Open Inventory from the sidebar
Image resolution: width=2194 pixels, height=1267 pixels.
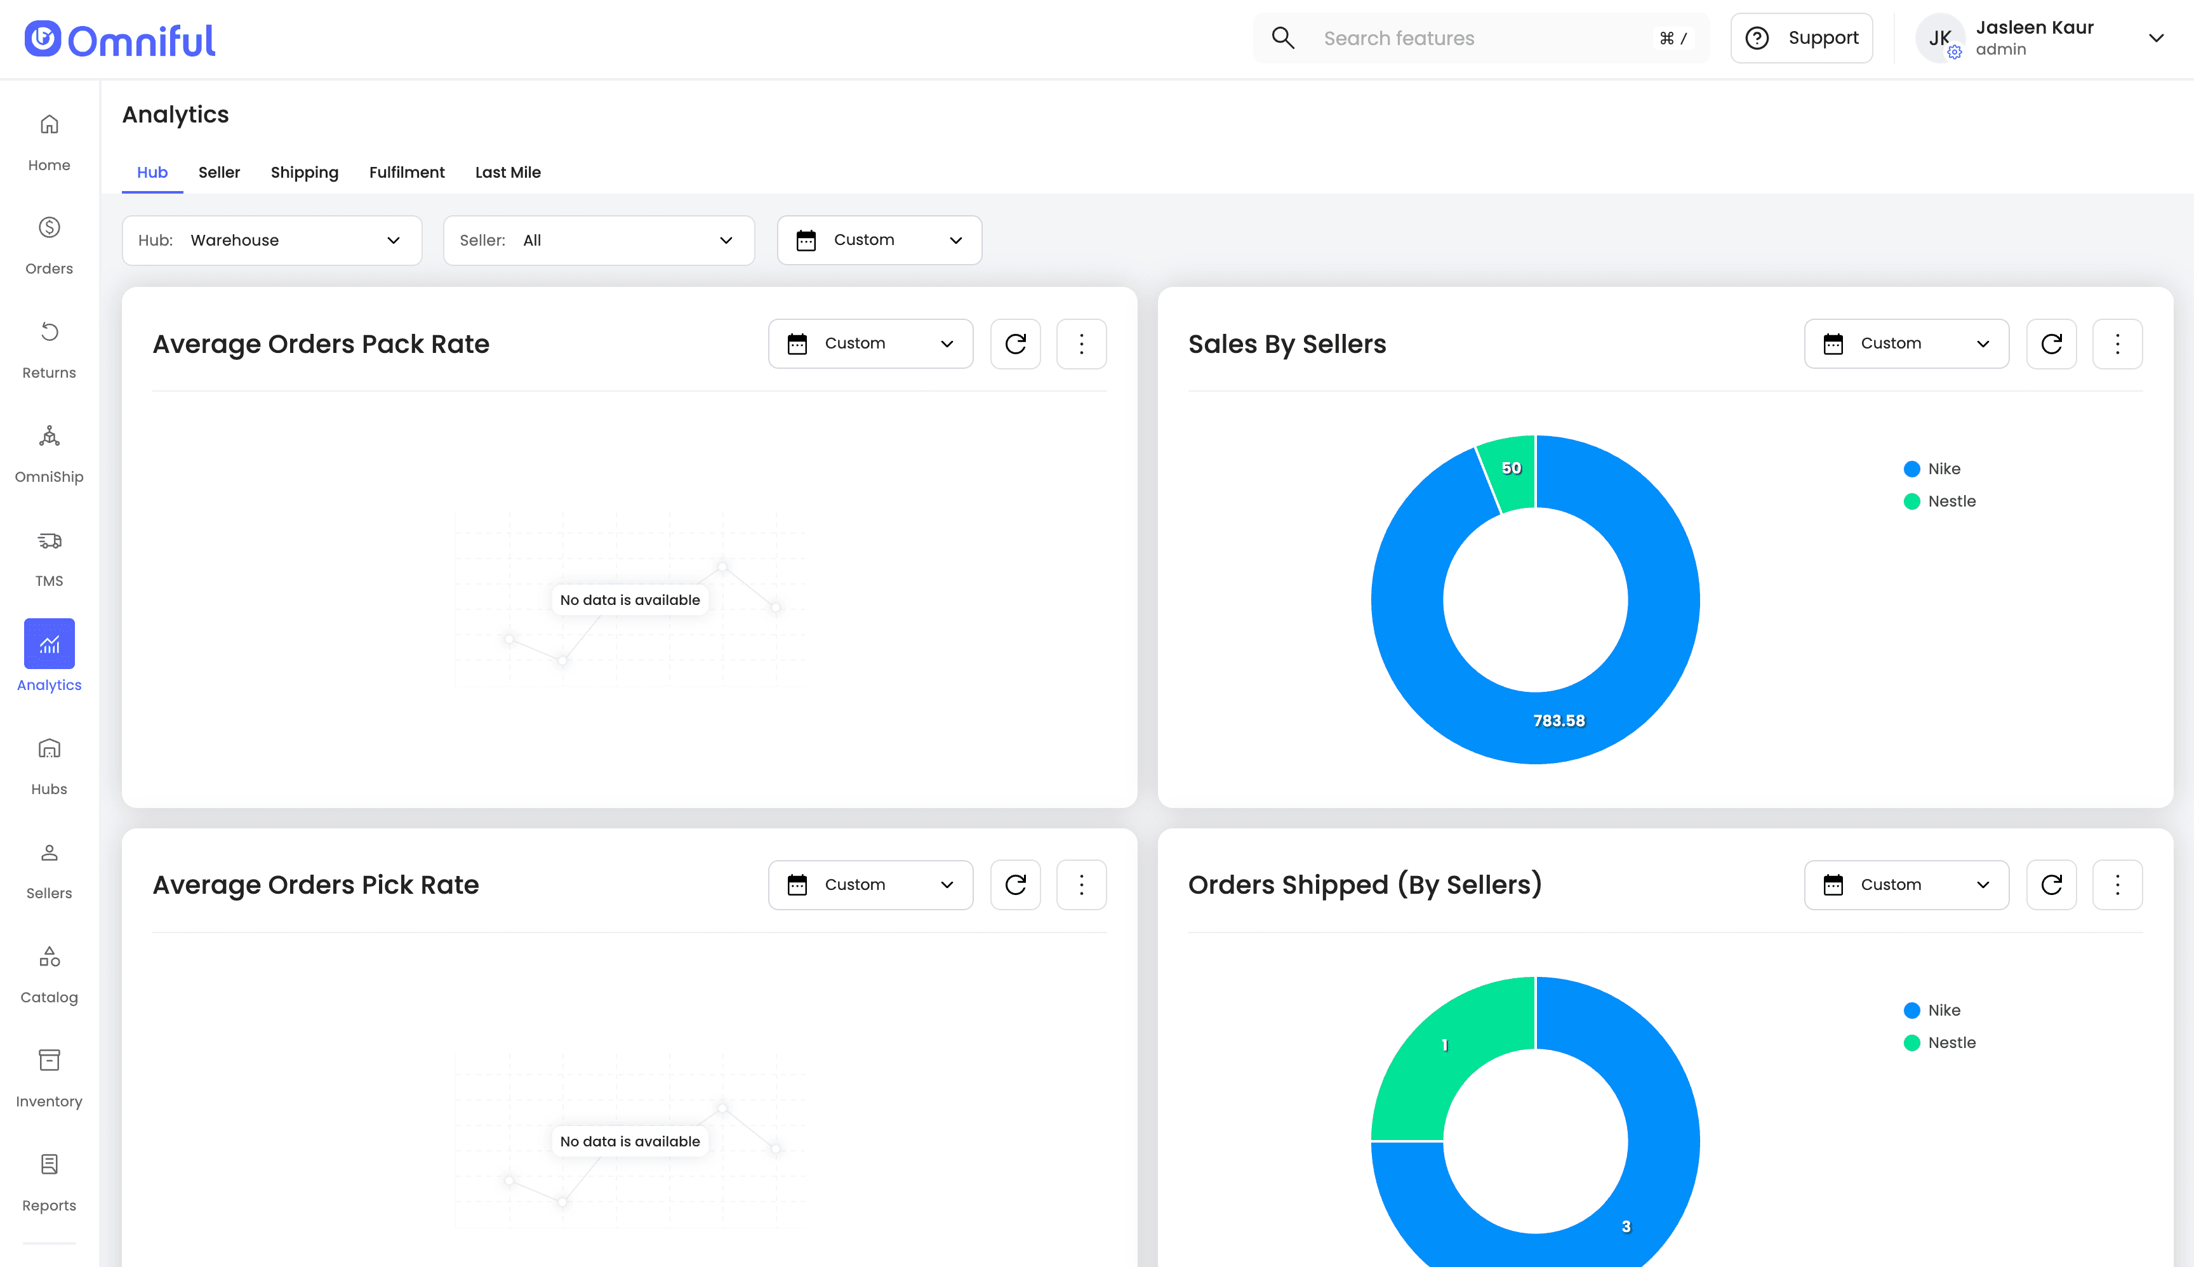[x=49, y=1079]
